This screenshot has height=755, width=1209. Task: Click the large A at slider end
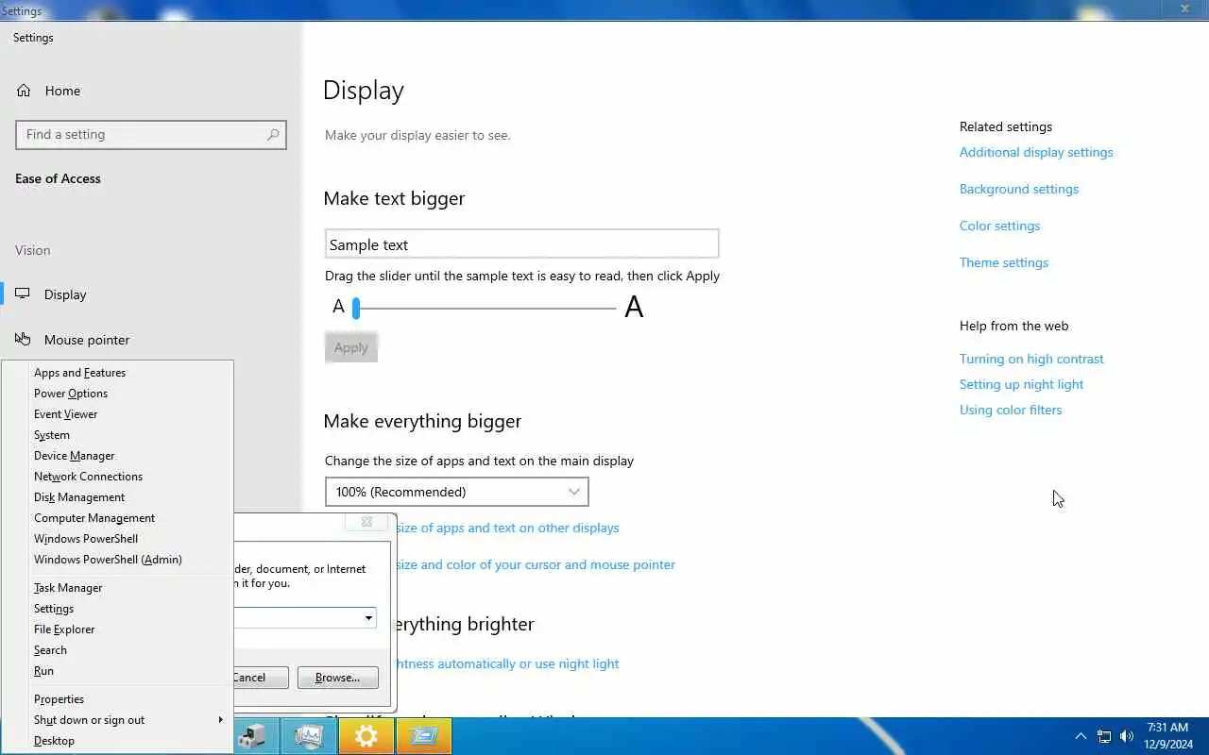tap(634, 307)
